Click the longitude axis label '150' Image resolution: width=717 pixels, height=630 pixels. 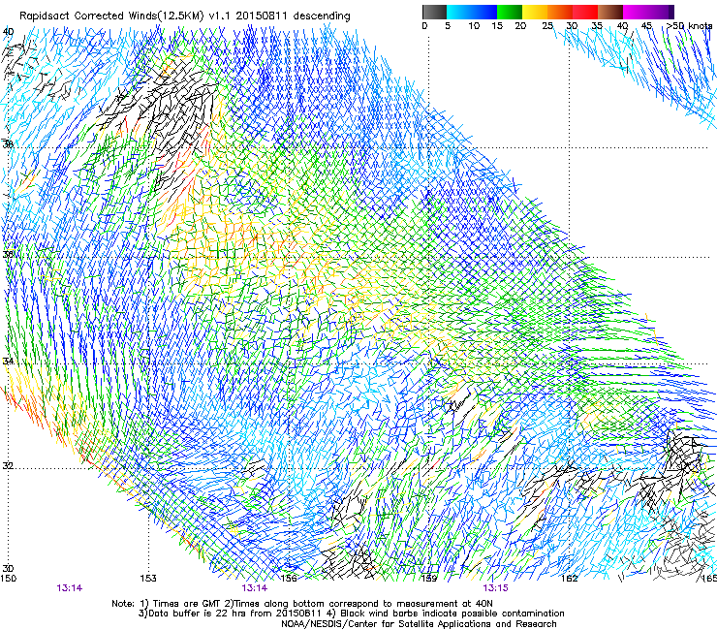tap(9, 579)
